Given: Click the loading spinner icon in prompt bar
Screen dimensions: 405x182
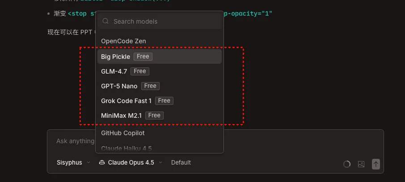Looking at the screenshot, I should tap(347, 164).
